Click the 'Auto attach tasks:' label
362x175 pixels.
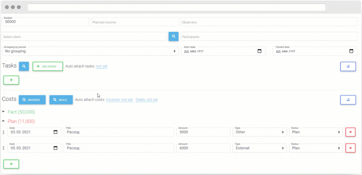(x=80, y=66)
